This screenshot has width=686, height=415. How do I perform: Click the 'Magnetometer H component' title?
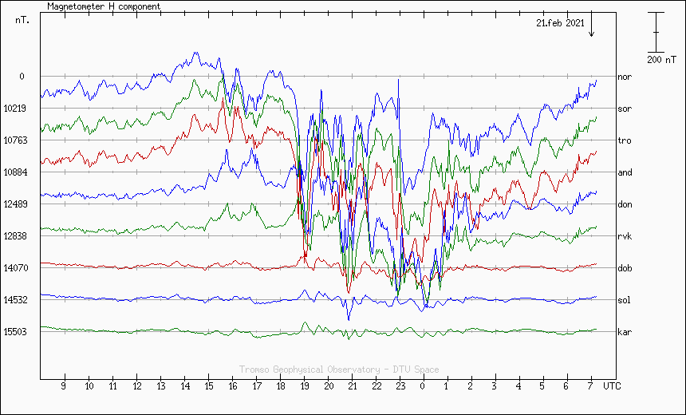coord(104,6)
